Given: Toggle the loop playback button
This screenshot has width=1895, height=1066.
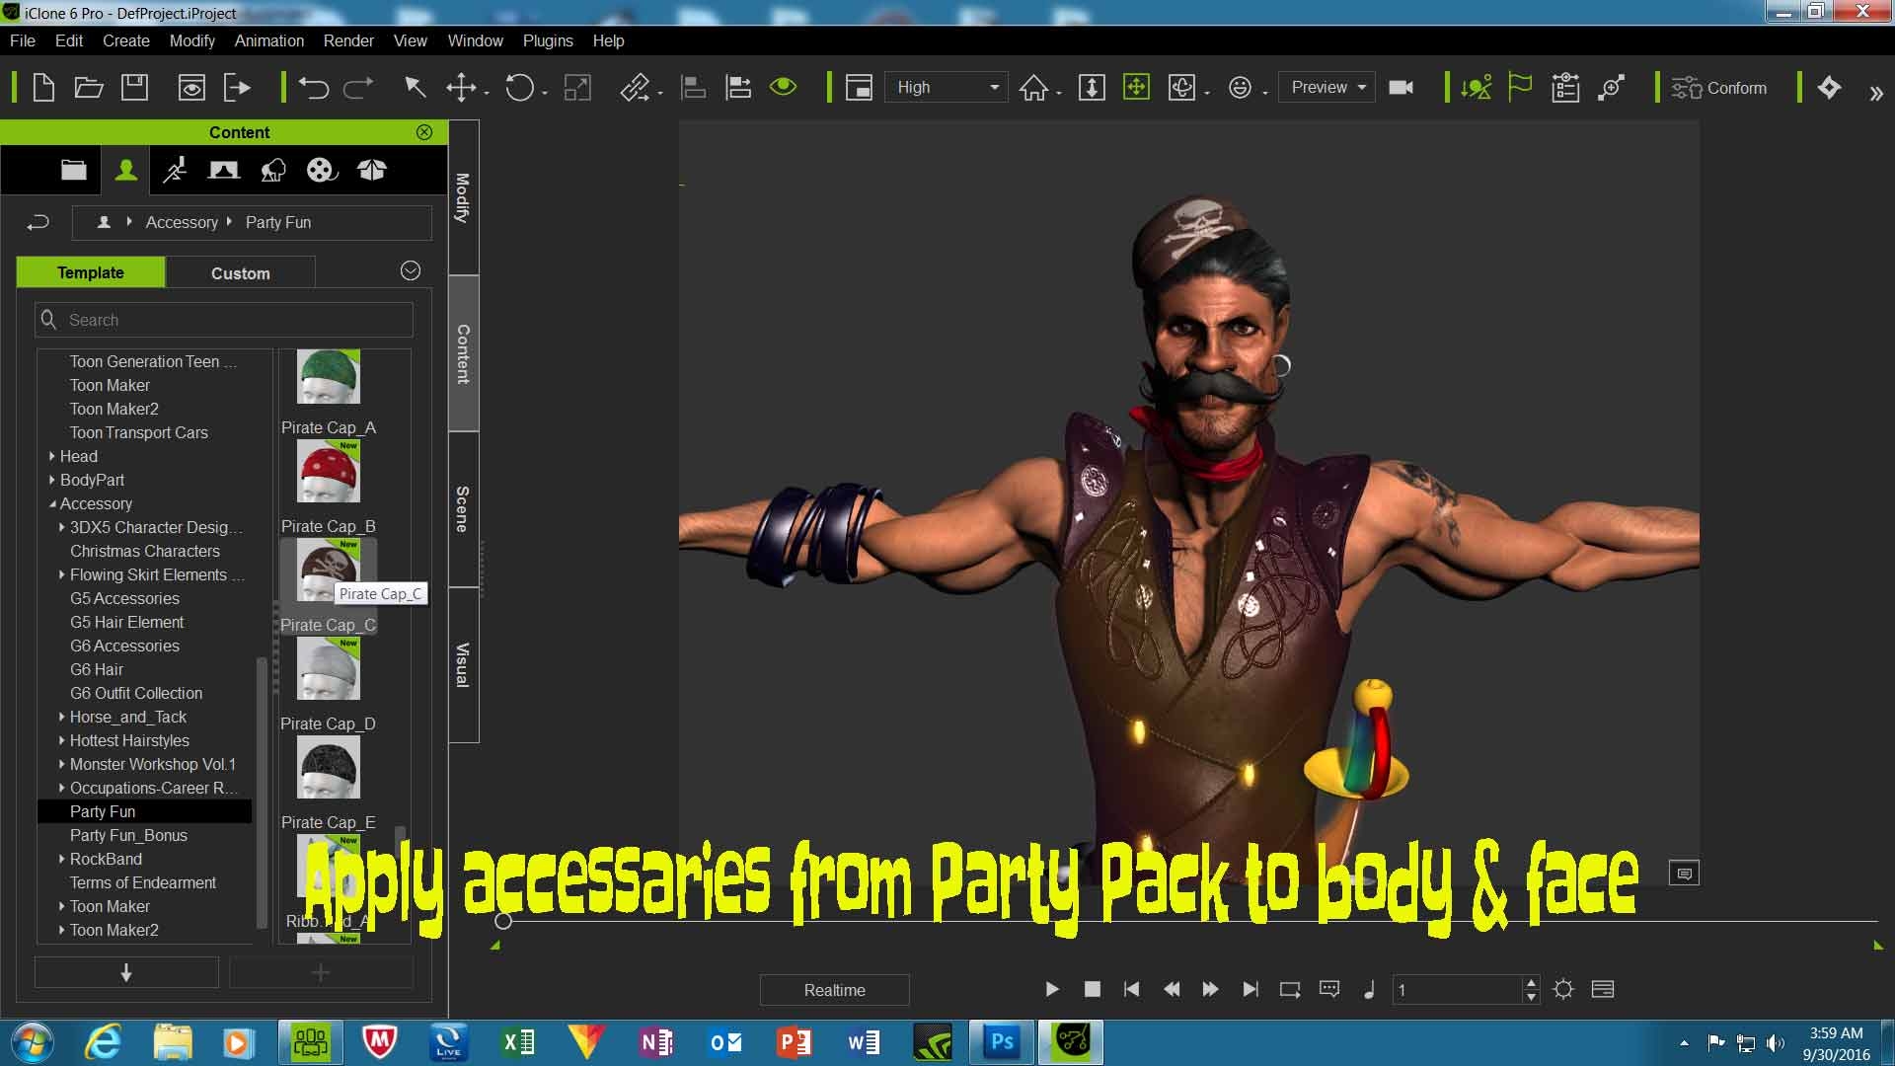Looking at the screenshot, I should point(1289,989).
